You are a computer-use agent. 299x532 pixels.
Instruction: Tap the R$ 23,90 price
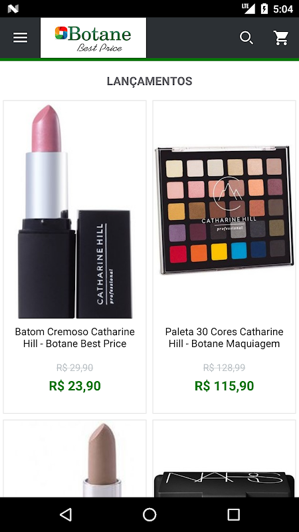pyautogui.click(x=74, y=386)
